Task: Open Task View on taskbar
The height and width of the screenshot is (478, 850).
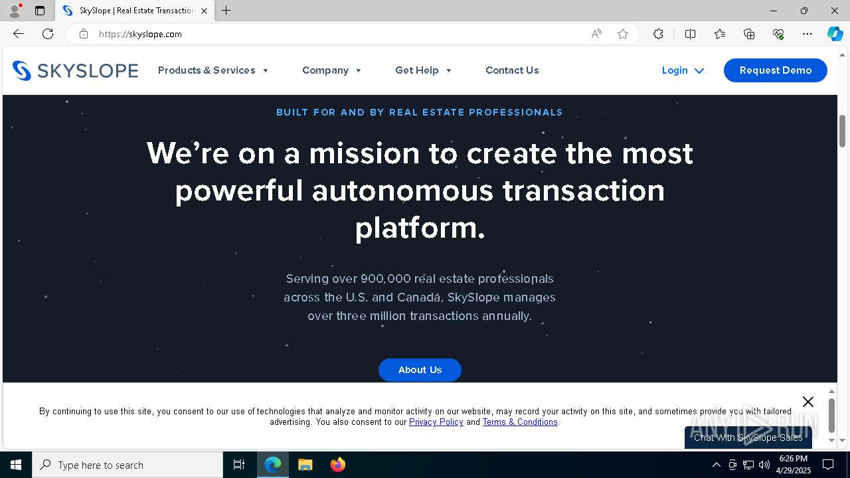Action: tap(239, 465)
